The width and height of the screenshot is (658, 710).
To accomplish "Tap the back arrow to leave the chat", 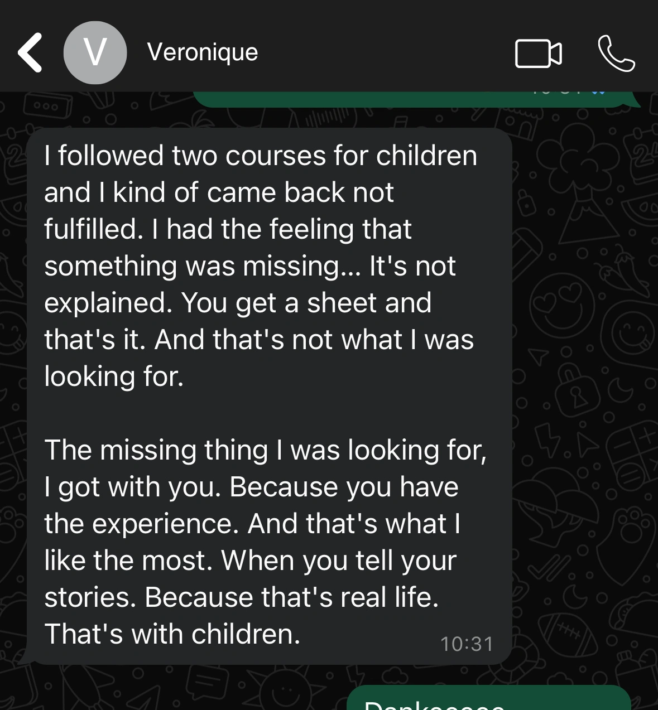I will 31,53.
